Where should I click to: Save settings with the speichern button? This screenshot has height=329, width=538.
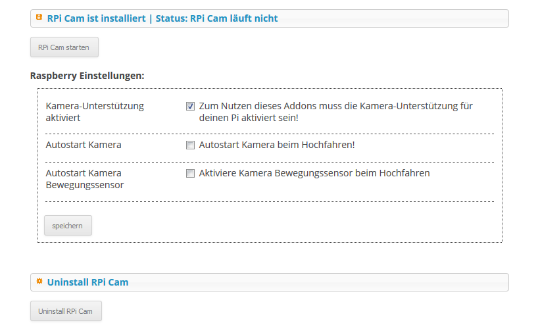(68, 226)
